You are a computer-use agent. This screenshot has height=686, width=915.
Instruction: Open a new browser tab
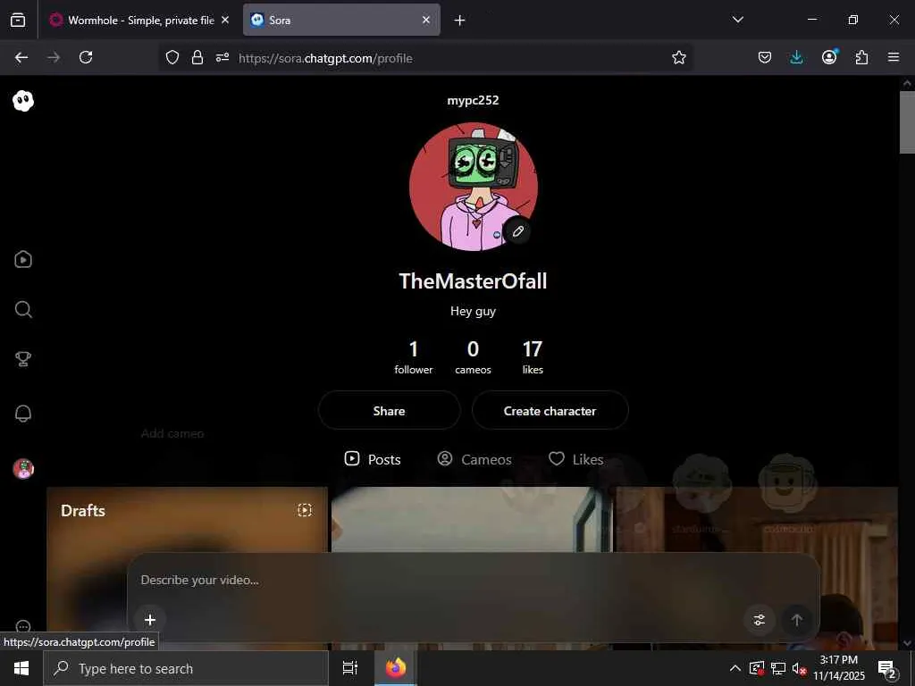pyautogui.click(x=460, y=21)
